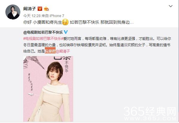The height and width of the screenshot is (123, 179).
Task: Click the blue V badge beside 电视剧如若巴黎不快乐
Action: [66, 32]
